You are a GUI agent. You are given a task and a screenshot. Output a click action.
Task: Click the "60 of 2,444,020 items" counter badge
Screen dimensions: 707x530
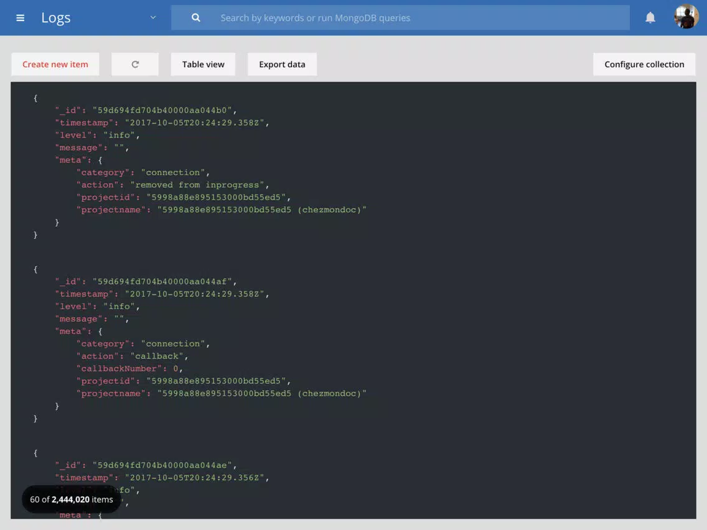click(x=71, y=500)
